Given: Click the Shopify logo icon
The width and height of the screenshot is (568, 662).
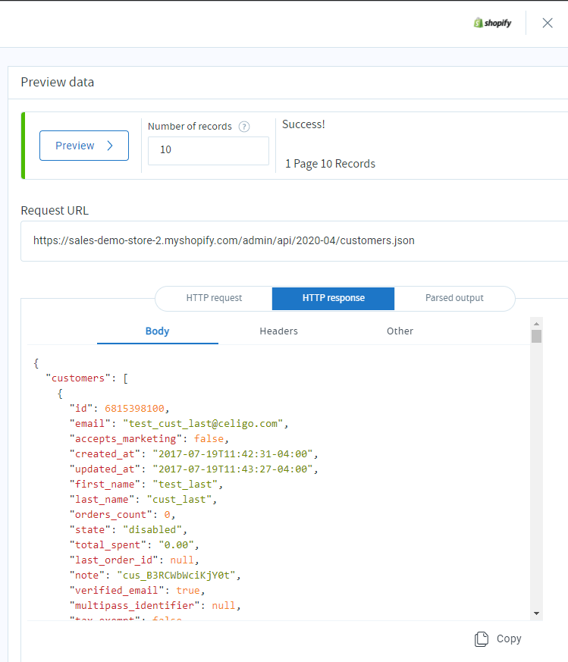Looking at the screenshot, I should [x=492, y=23].
